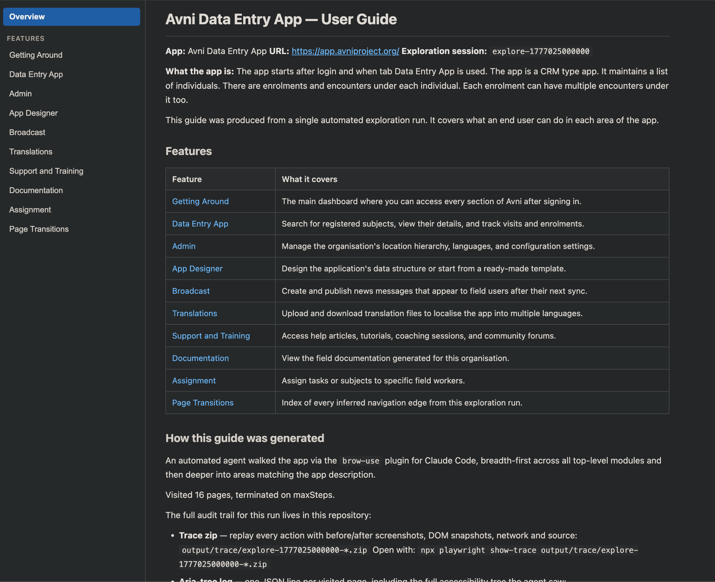Click the 'Feature' column header

coord(187,179)
